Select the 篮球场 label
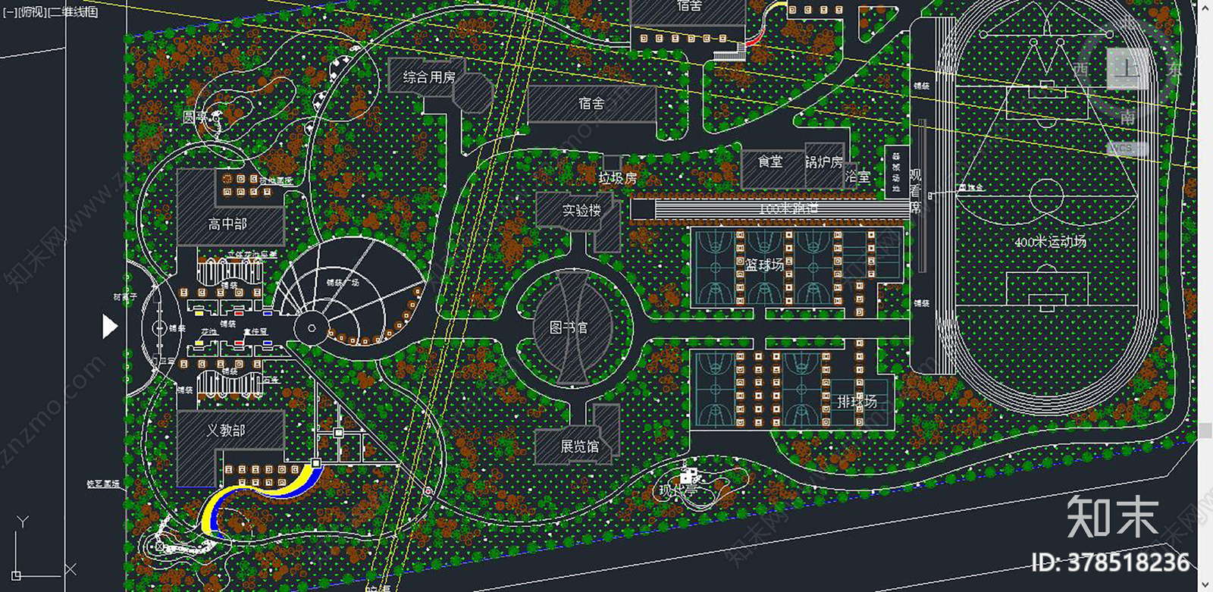Viewport: 1213px width, 592px height. 764,265
